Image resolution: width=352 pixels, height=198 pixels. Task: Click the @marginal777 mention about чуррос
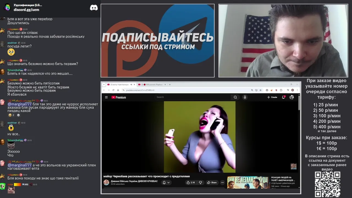click(x=20, y=104)
